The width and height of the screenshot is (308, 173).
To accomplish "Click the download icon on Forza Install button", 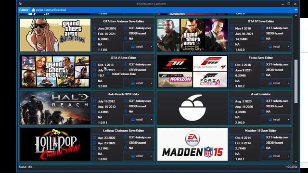I will pos(270,83).
